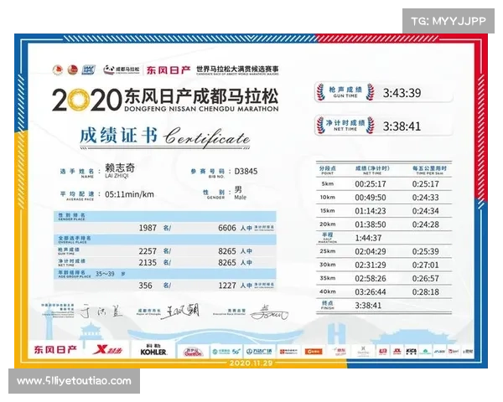Click the 20km net time 01:38:50
Viewport: 503px width, 402px height.
point(371,224)
